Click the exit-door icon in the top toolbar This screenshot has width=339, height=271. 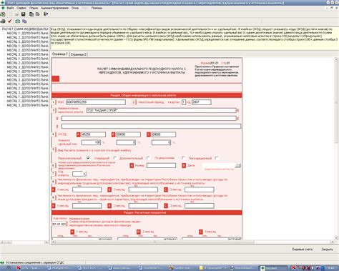point(46,14)
